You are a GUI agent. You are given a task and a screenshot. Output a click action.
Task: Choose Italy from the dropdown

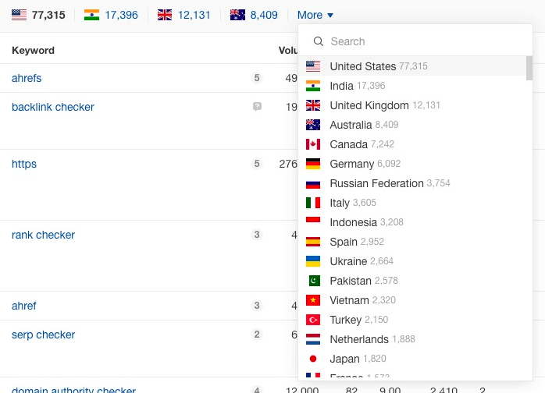point(412,203)
